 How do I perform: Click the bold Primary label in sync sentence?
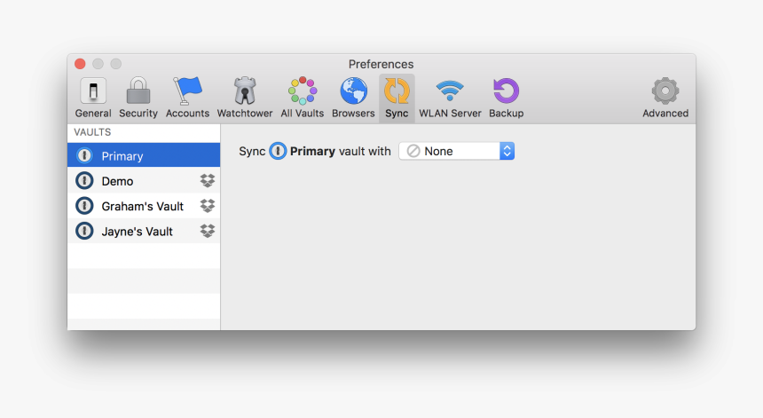[312, 152]
